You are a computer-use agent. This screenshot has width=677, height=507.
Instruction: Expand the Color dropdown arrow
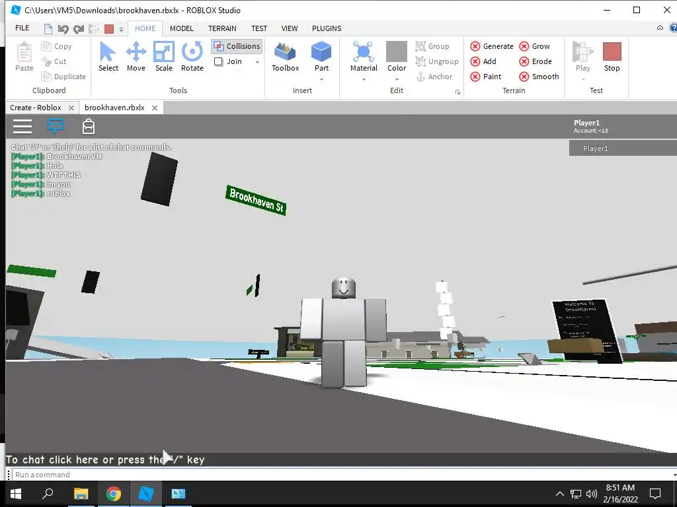[397, 80]
